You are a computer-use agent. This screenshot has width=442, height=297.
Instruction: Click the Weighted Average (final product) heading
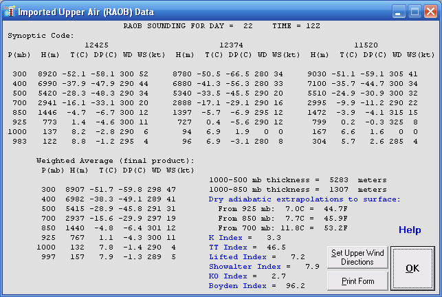[x=115, y=160]
